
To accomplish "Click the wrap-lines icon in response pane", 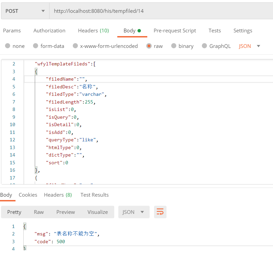I will pos(160,212).
